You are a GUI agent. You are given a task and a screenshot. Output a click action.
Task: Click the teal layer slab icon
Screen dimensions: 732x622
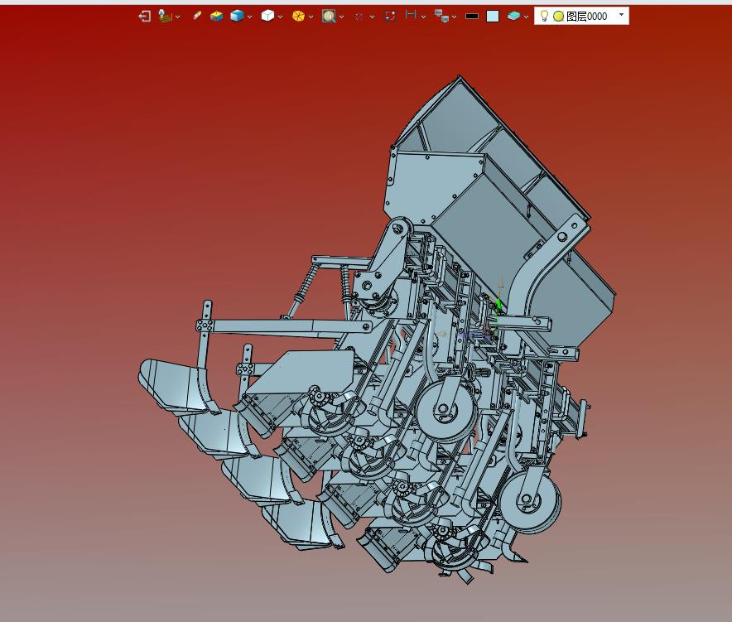coord(513,17)
